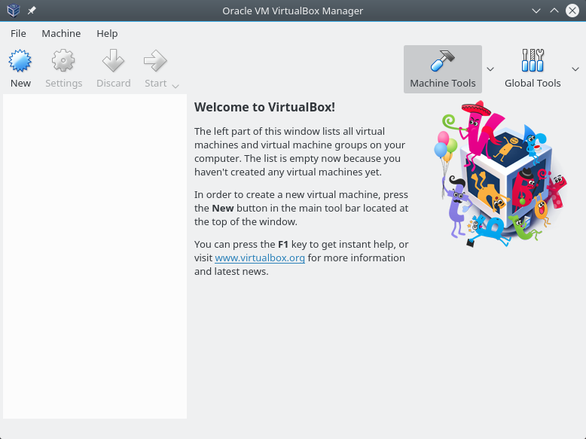This screenshot has height=439, width=586.
Task: Visit the www.virtualbox.org link
Action: [x=259, y=258]
